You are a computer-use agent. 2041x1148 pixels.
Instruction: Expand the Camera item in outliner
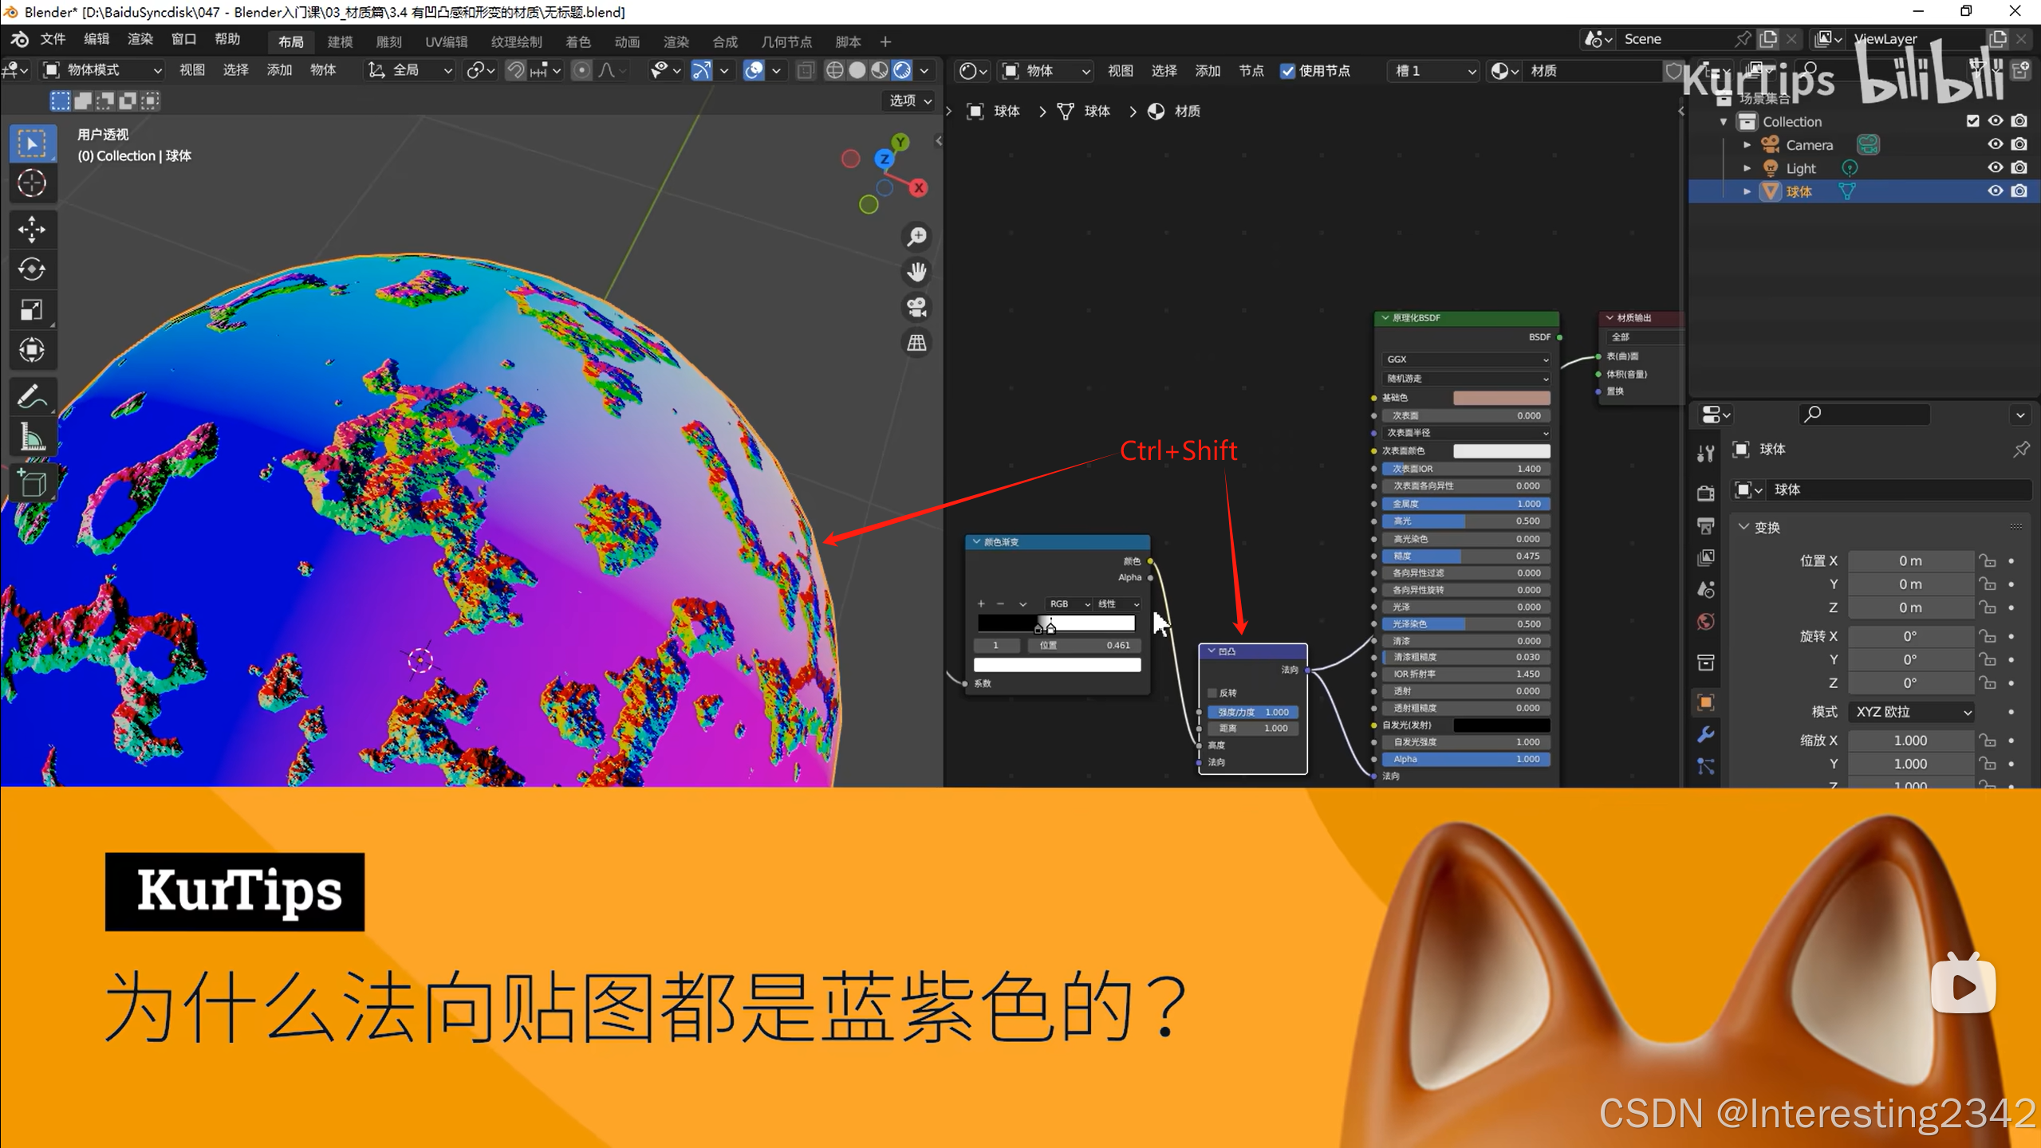tap(1747, 145)
